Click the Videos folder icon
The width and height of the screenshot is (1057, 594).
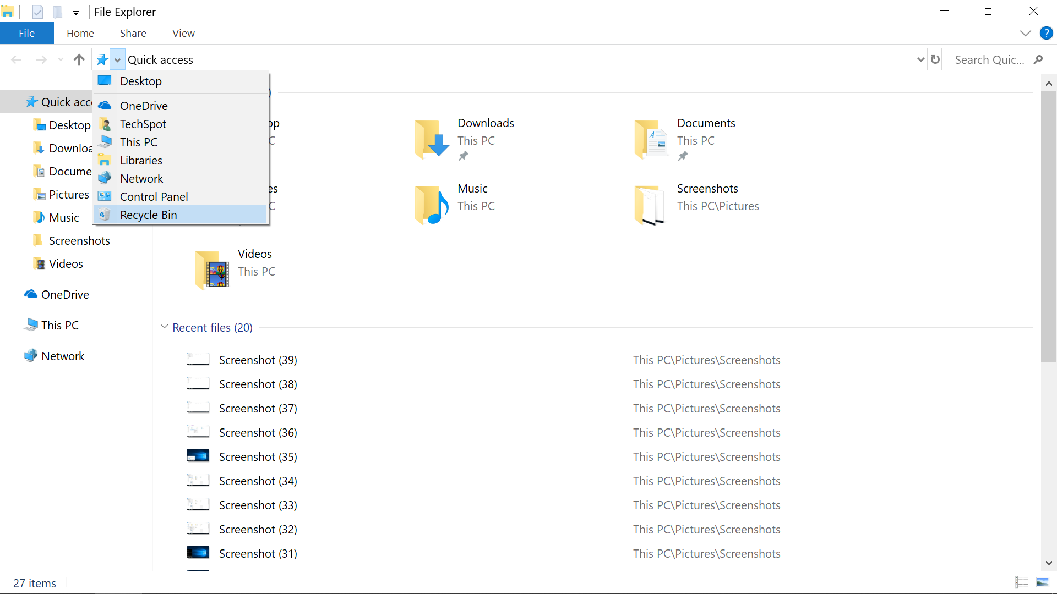click(x=213, y=269)
